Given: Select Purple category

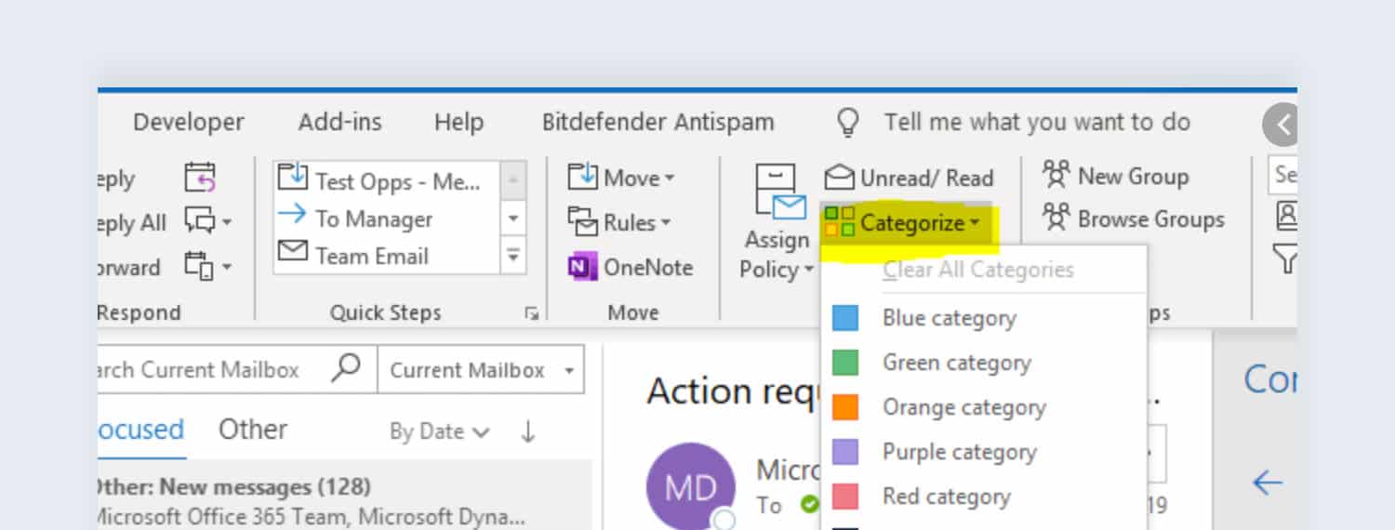Looking at the screenshot, I should pos(983,452).
